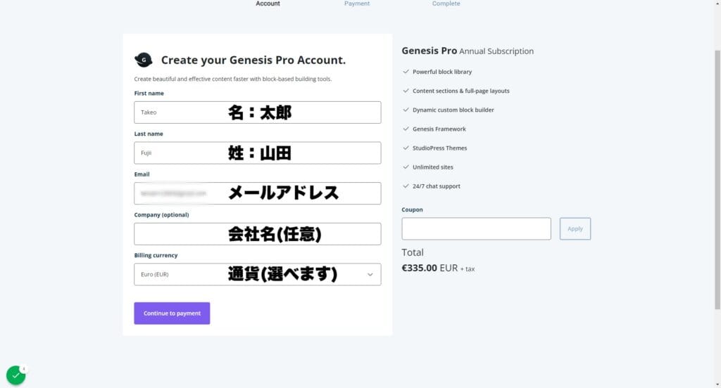Screen dimensions: 721x388
Task: Expand currency list via chevron arrow
Action: pyautogui.click(x=370, y=275)
